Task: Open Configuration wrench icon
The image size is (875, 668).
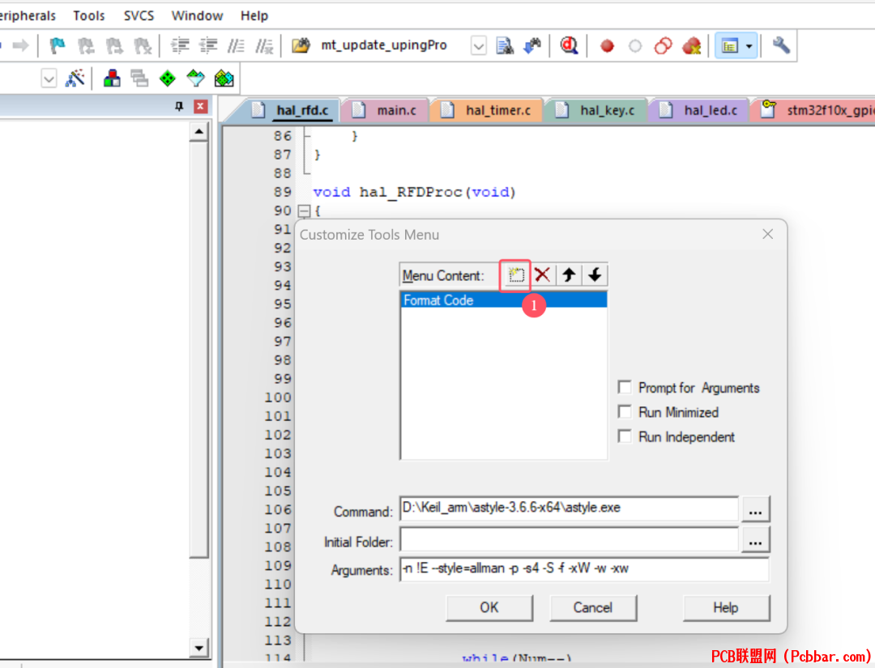Action: [781, 45]
